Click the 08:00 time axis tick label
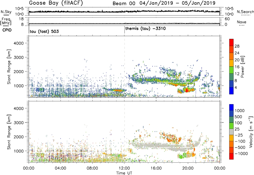Viewport: 254px width, 175px height. click(x=92, y=168)
